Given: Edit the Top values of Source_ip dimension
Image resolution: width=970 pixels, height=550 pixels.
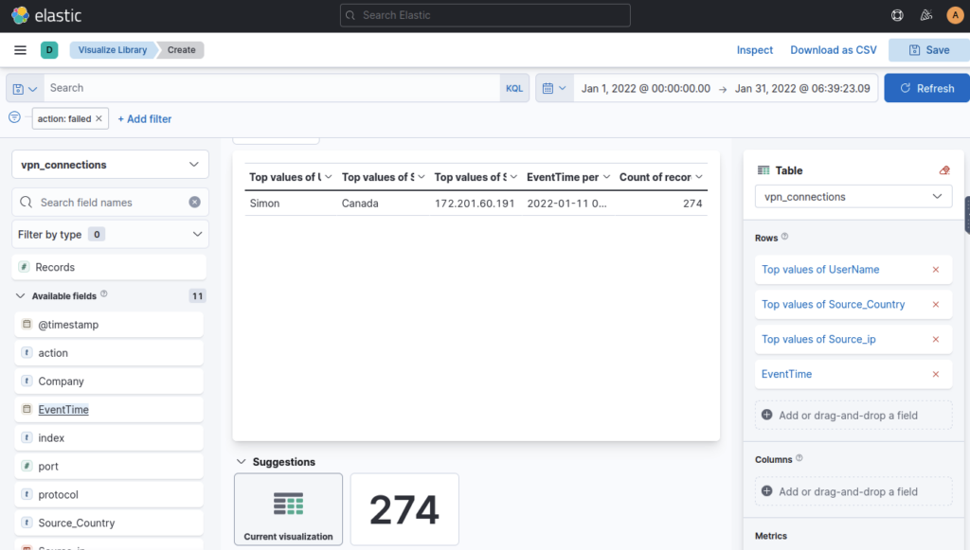Looking at the screenshot, I should click(x=818, y=339).
